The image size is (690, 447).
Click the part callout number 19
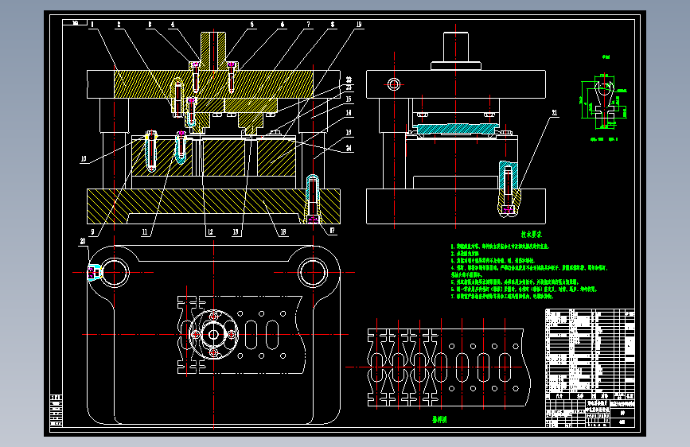[x=359, y=25]
